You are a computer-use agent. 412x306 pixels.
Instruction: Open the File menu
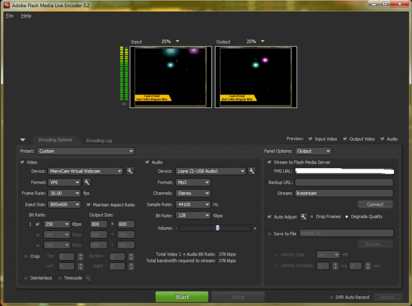pos(9,16)
